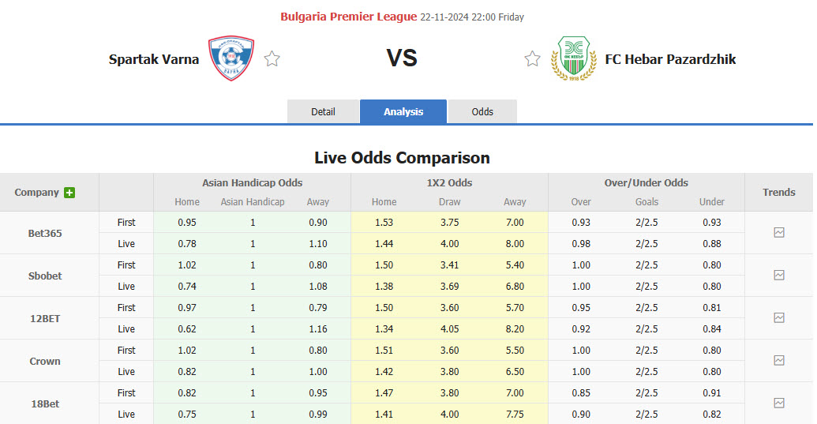Image resolution: width=817 pixels, height=424 pixels.
Task: Switch to the Odds tab
Action: 482,112
